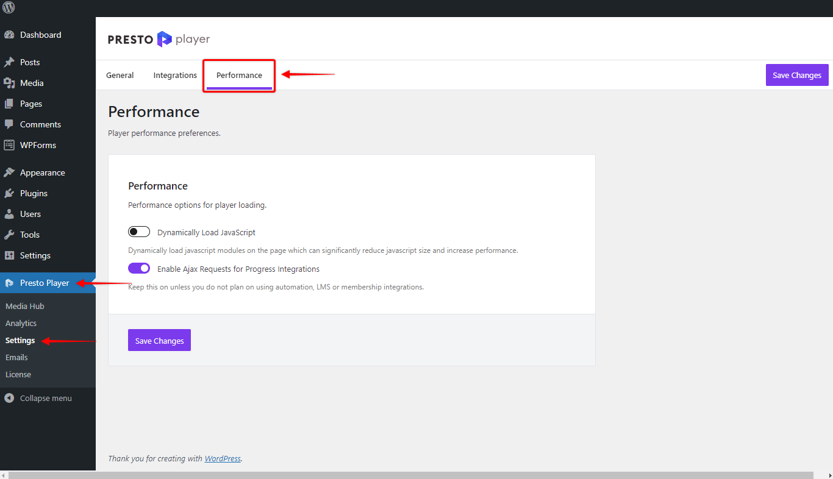The height and width of the screenshot is (479, 833).
Task: Click Save Changes below performance options
Action: 159,341
